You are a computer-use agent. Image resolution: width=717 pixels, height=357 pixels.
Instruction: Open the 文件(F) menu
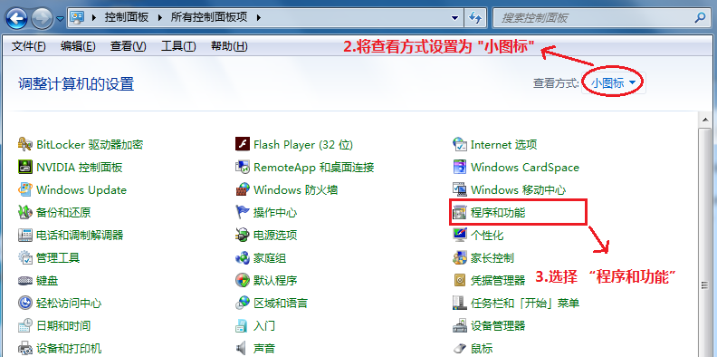(29, 46)
